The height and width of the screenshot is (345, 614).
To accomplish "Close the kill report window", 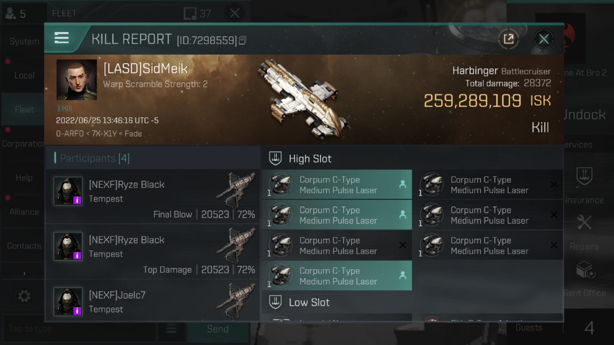I will coord(543,39).
